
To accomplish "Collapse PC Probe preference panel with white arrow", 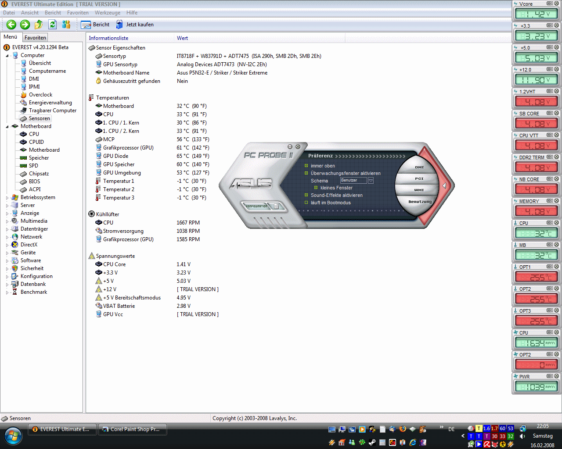I will pos(444,185).
